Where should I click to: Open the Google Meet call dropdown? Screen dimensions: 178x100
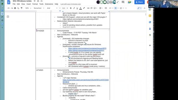130,2
